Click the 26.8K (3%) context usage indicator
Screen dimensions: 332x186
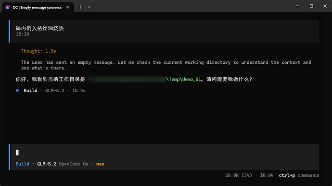click(x=238, y=175)
